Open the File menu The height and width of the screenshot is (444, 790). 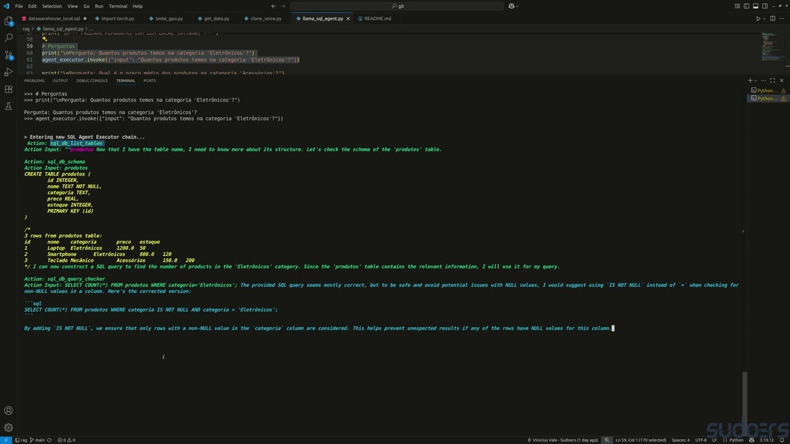(19, 6)
